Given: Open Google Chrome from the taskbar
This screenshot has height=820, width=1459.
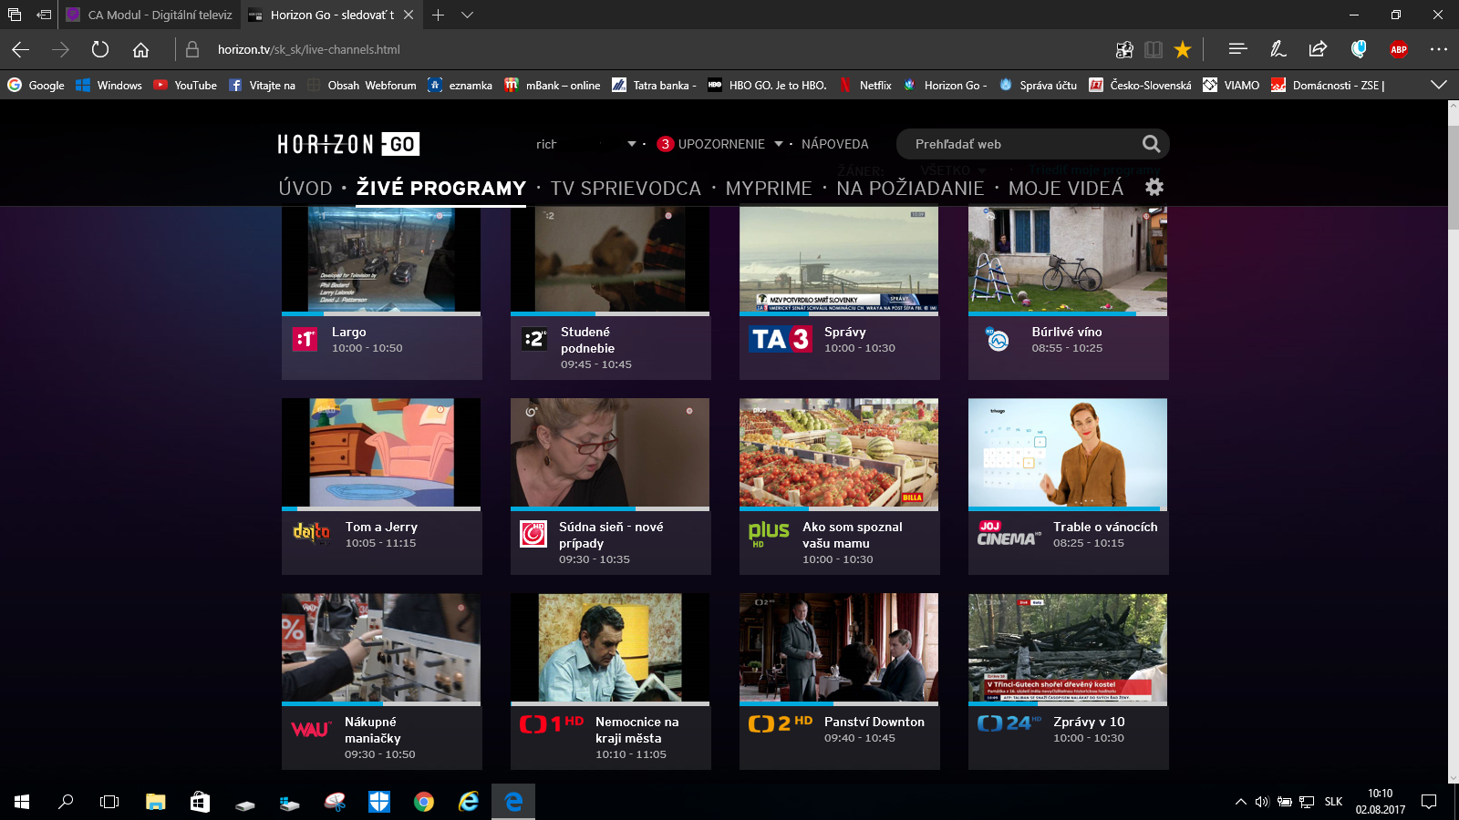Looking at the screenshot, I should click(424, 802).
